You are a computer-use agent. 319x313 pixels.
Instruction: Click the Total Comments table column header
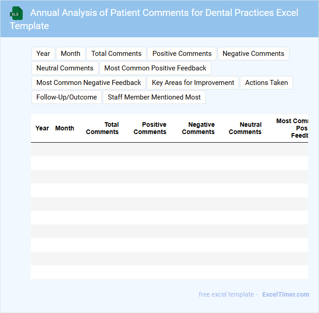[x=102, y=128]
